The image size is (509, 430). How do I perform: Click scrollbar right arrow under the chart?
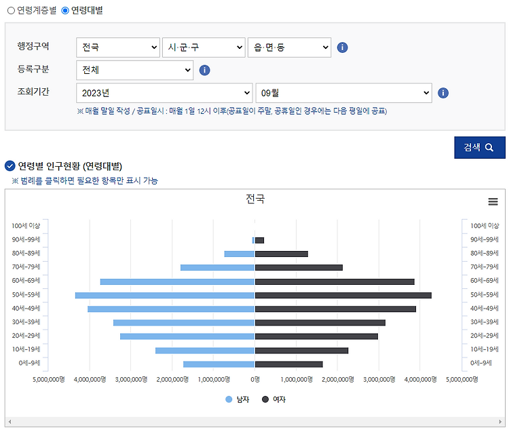(500, 422)
